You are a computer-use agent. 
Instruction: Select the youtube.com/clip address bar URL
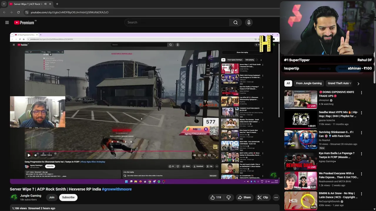(69, 12)
